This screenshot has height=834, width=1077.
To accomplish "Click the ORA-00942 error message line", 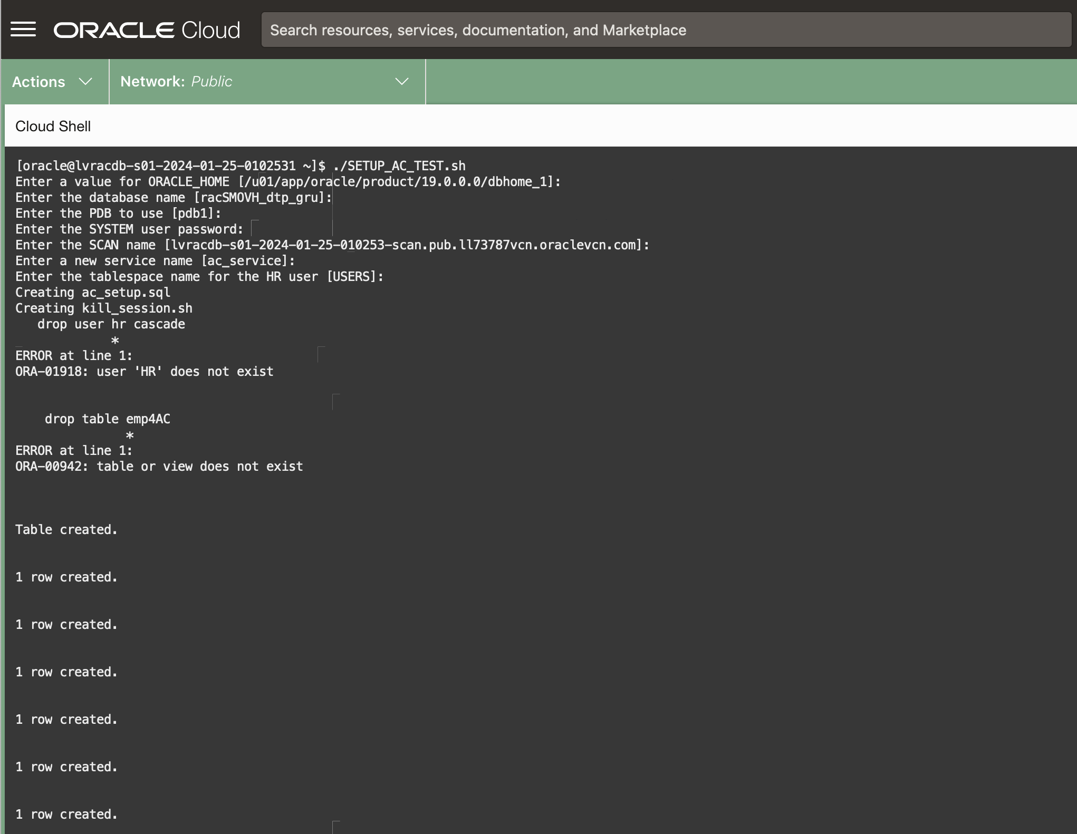I will tap(159, 467).
